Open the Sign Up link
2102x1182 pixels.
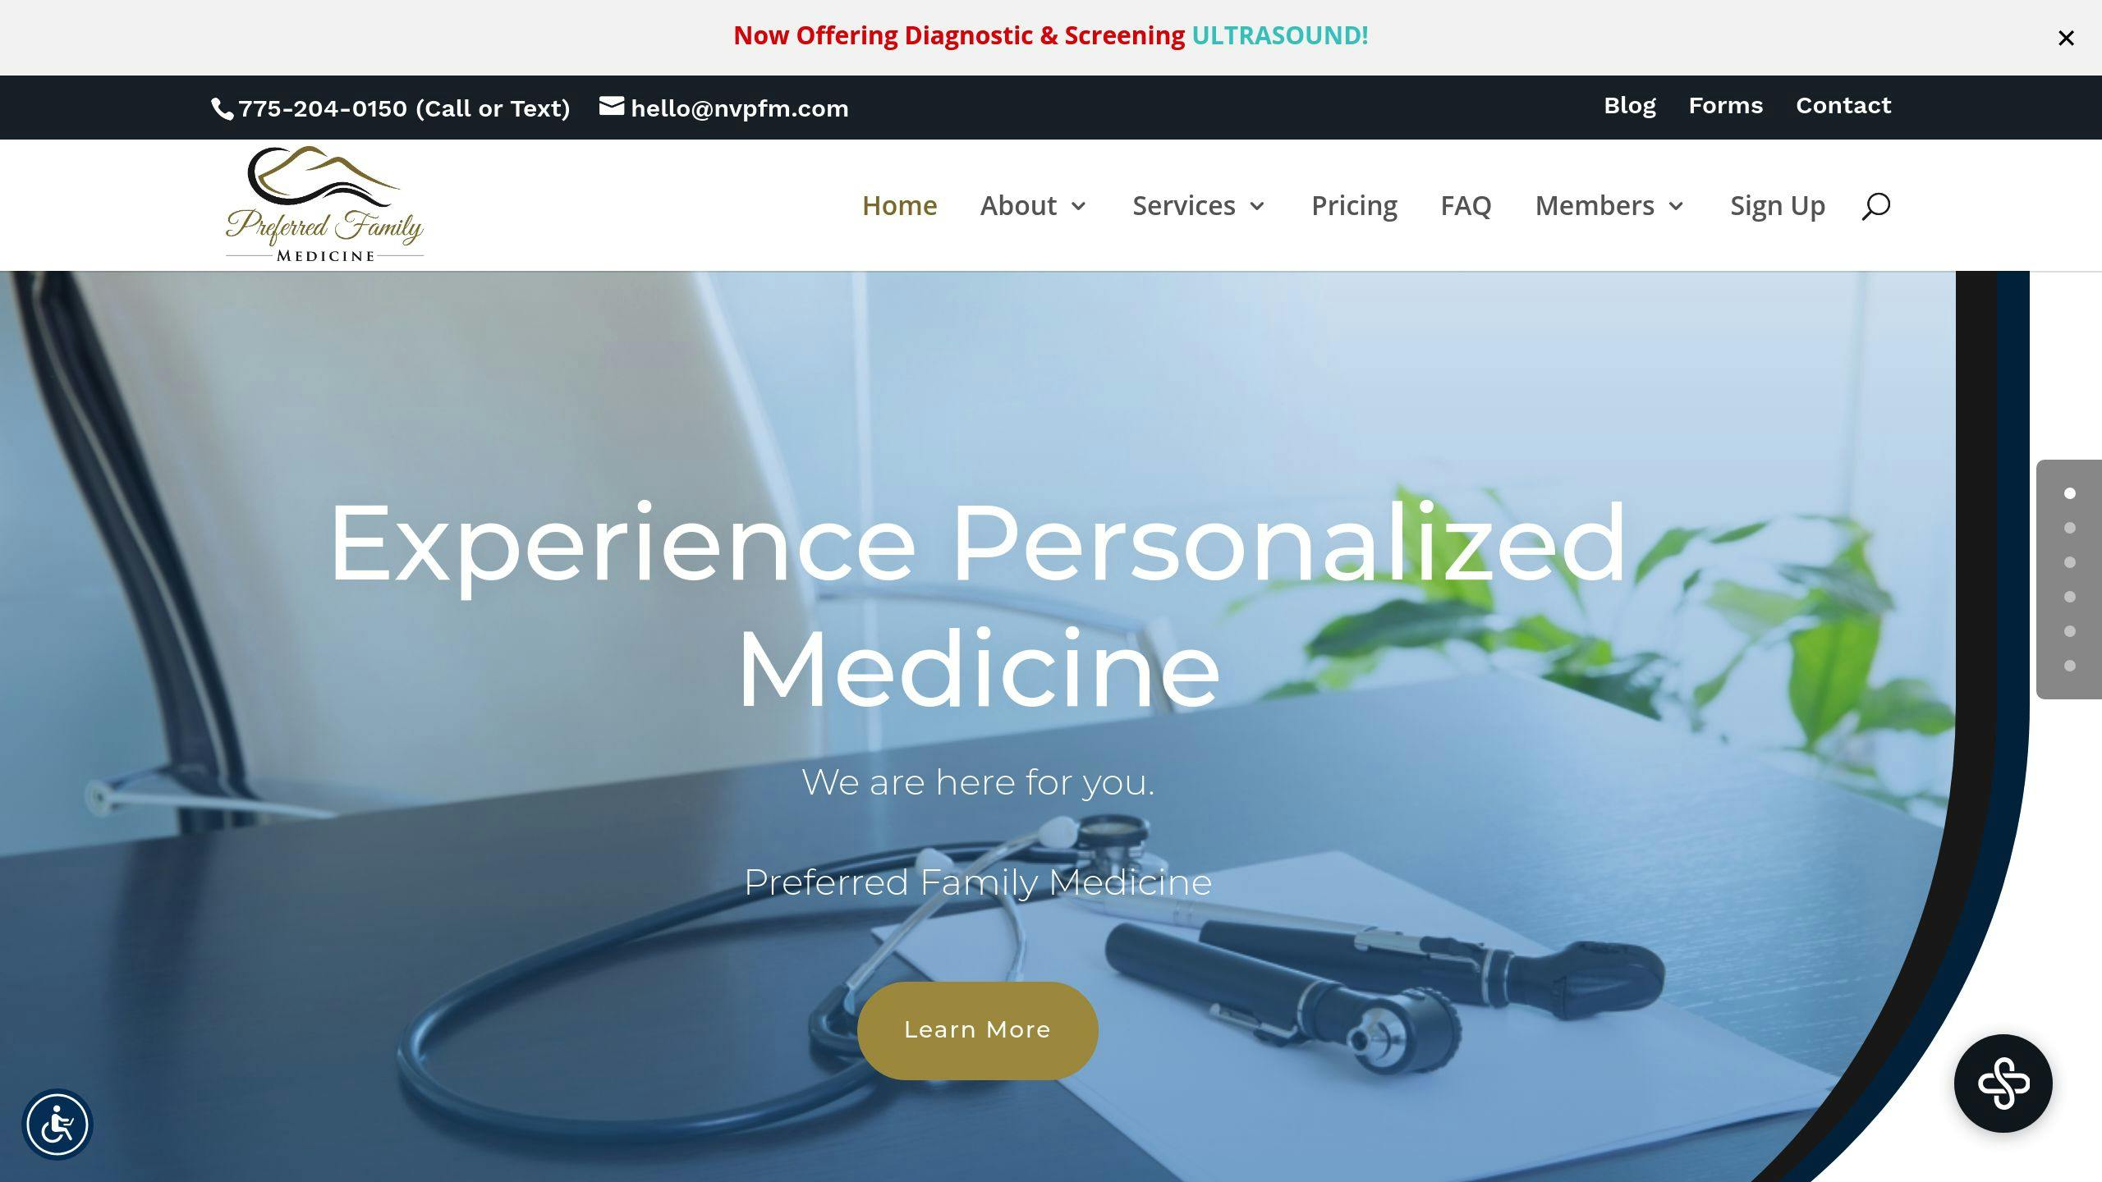tap(1778, 205)
